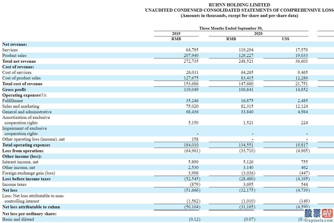Click Basic and diluted value (0.12)

click(194, 219)
